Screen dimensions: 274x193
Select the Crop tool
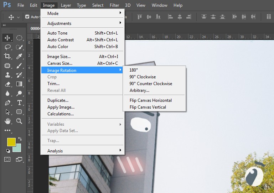tap(7, 56)
